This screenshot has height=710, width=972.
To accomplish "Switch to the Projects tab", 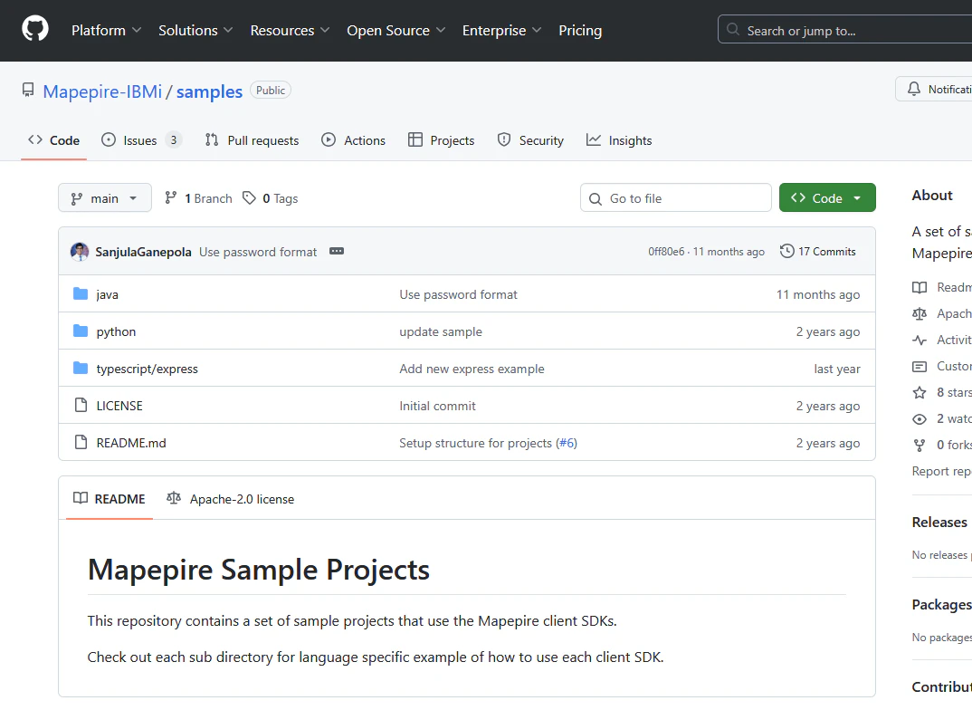I will pos(442,140).
